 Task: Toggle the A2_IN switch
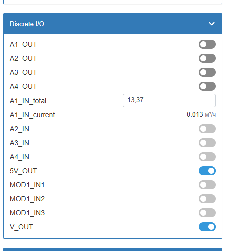tap(207, 129)
